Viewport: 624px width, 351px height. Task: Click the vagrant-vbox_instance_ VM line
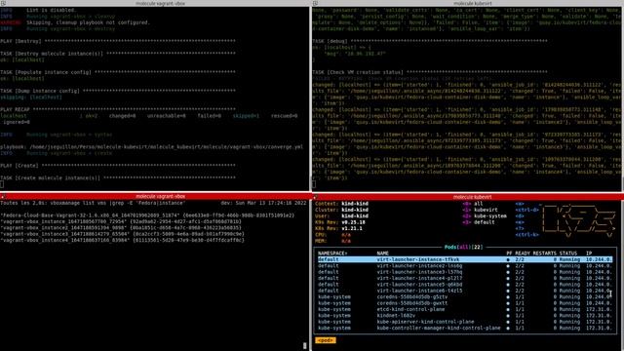tap(121, 221)
